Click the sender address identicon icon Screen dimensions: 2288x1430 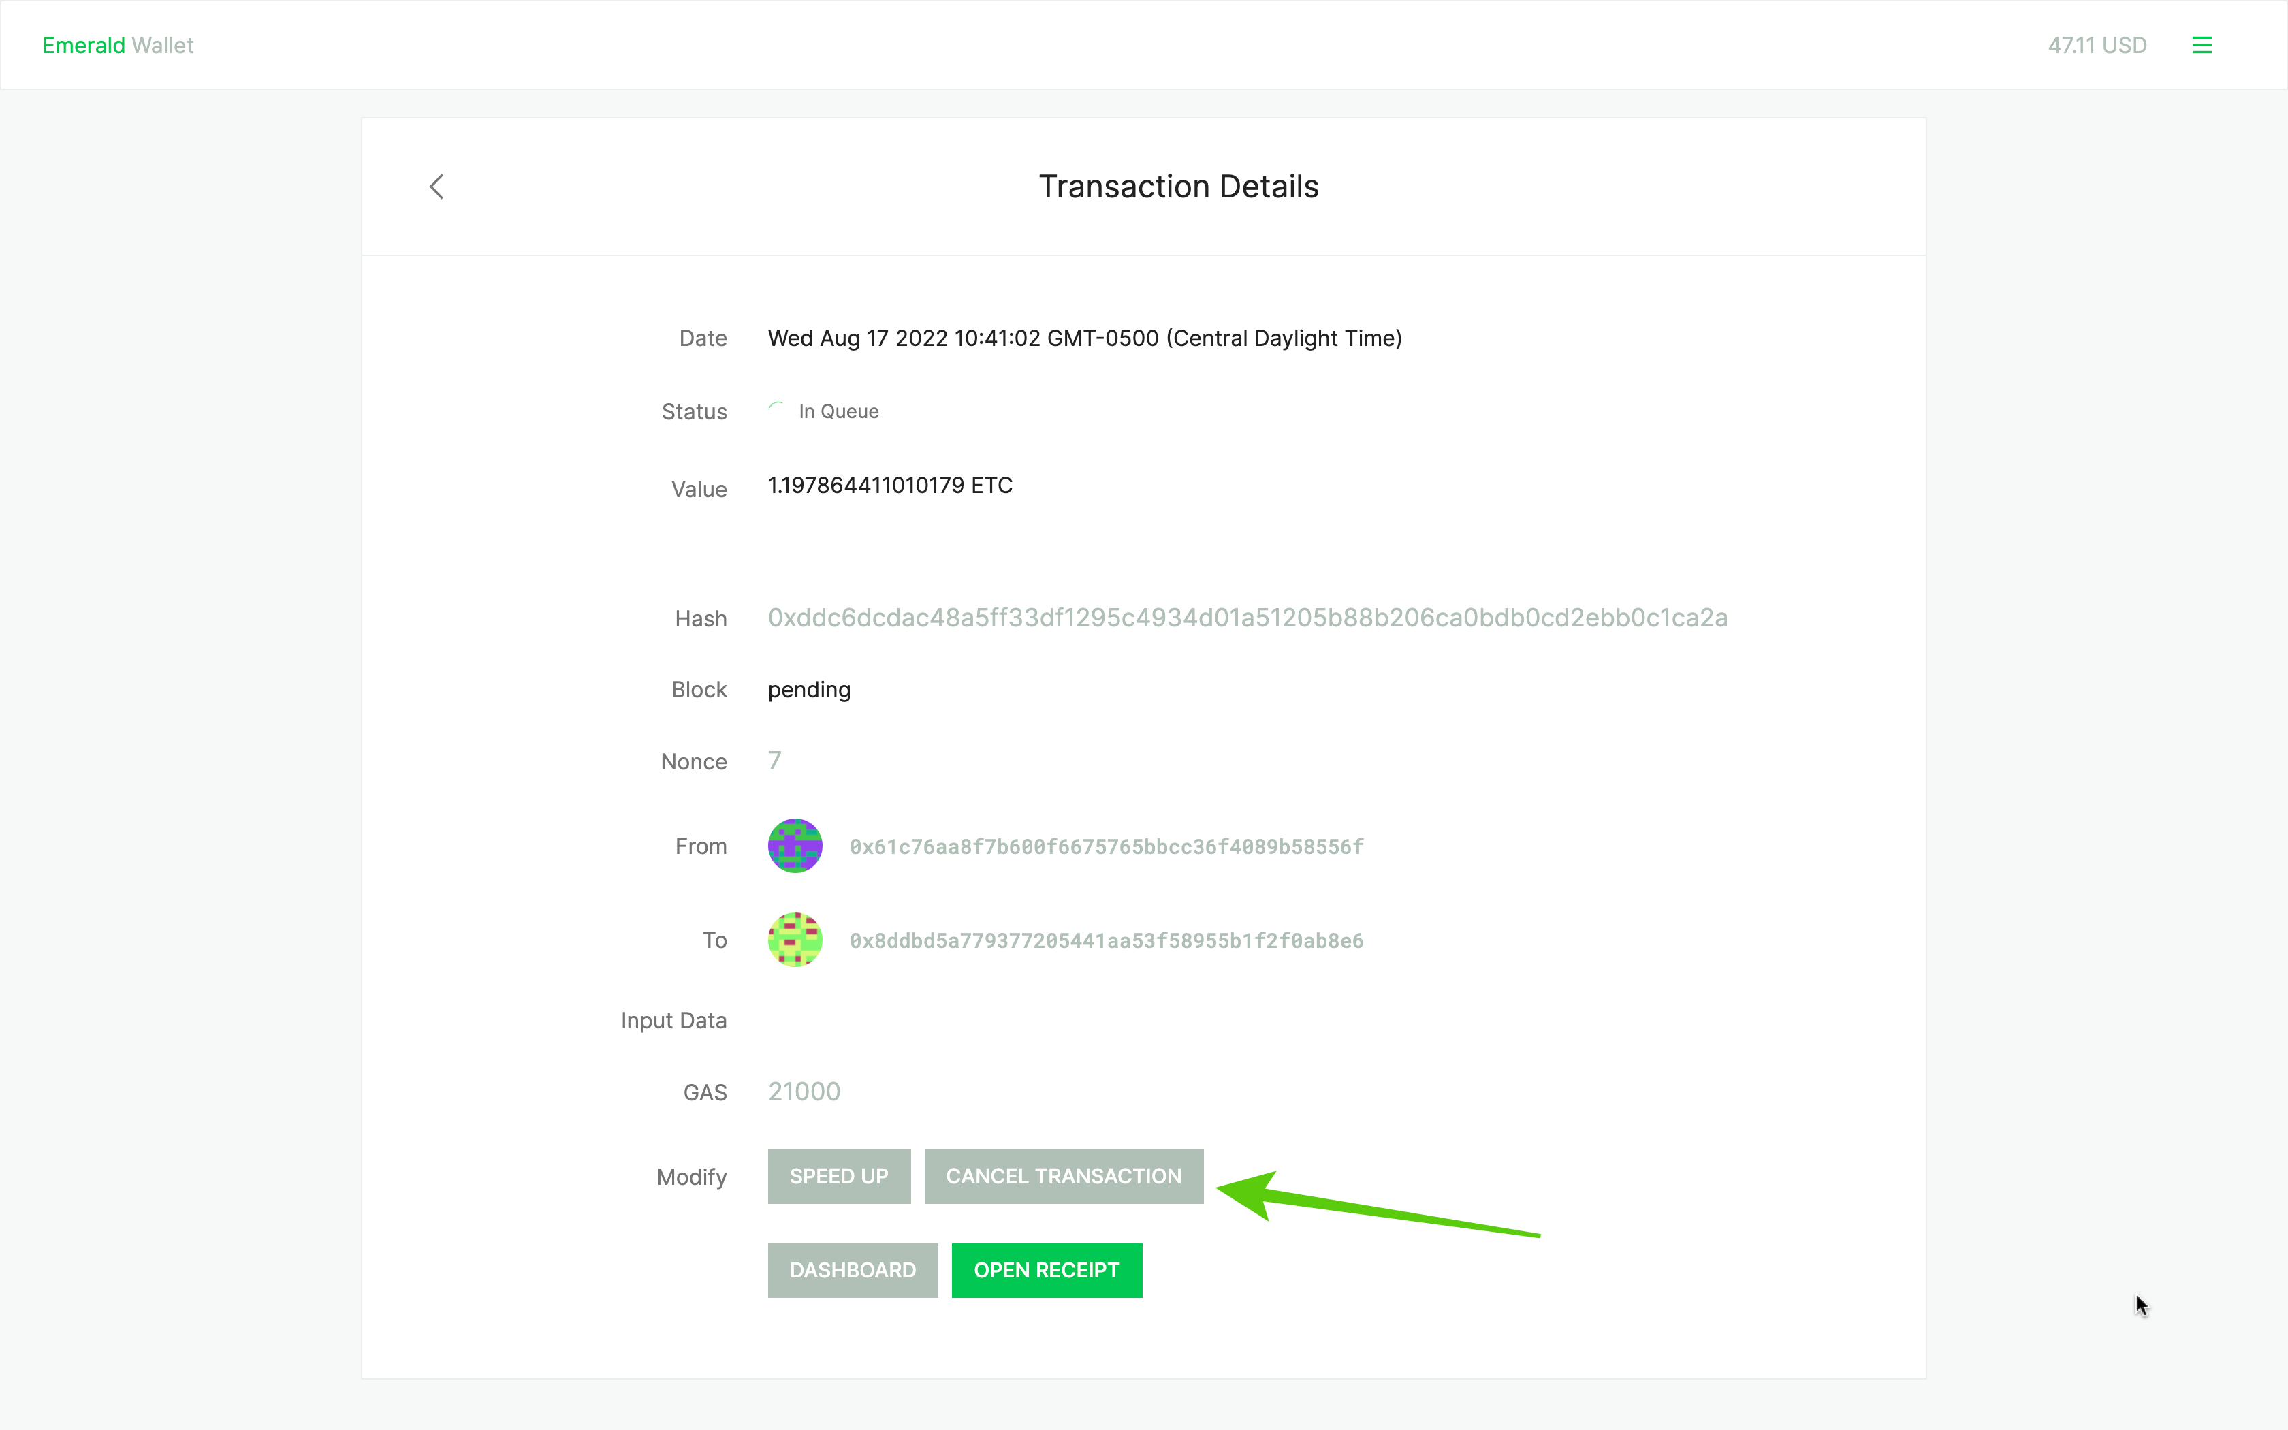click(x=794, y=845)
